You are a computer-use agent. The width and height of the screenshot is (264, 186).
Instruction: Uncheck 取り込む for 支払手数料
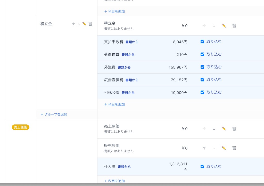pyautogui.click(x=202, y=42)
